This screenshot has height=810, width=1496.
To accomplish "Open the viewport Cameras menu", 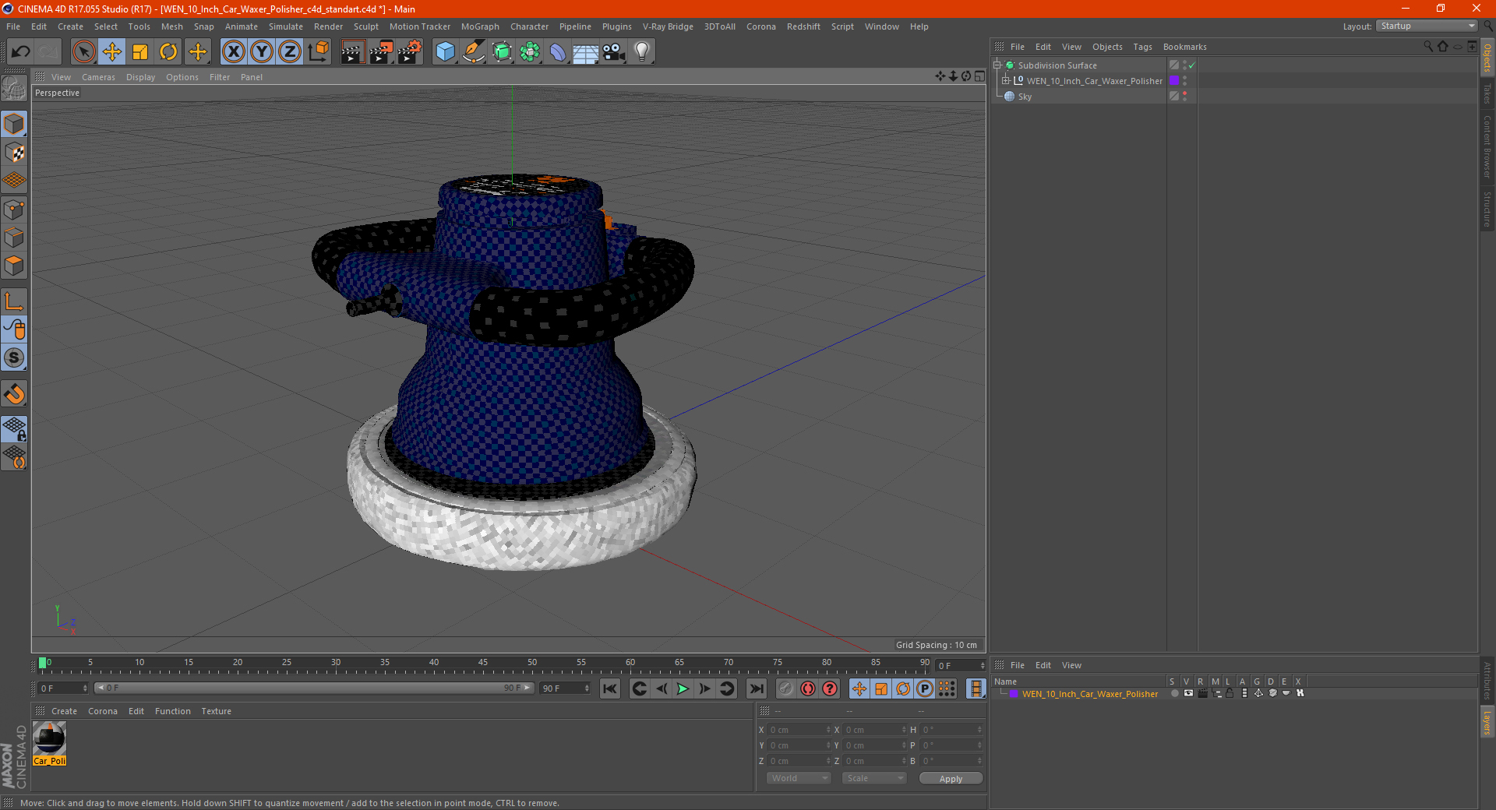I will coord(98,77).
